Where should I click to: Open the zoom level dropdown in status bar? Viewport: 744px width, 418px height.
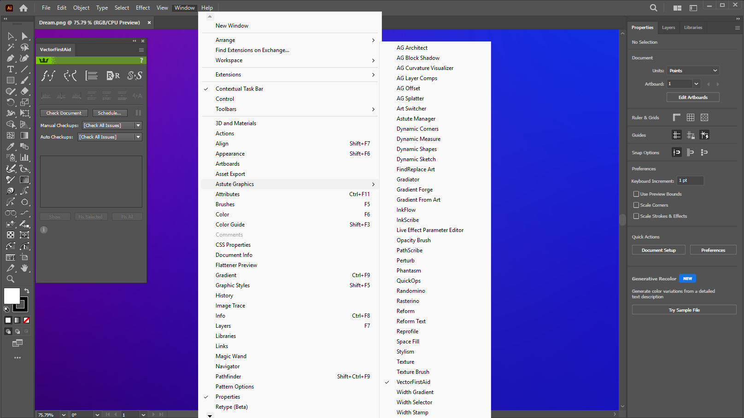pyautogui.click(x=64, y=415)
